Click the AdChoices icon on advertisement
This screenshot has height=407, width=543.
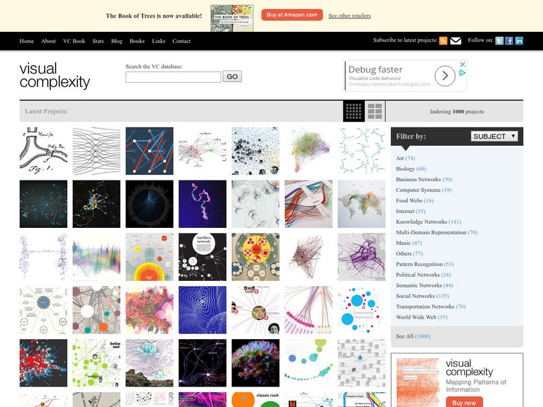tap(462, 73)
